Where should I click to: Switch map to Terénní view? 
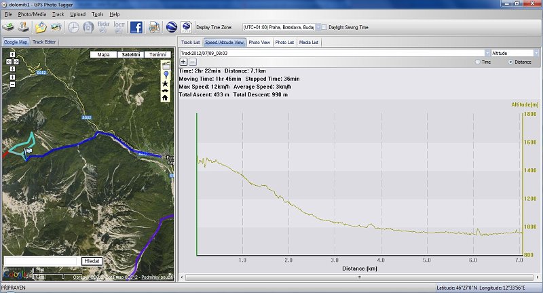[158, 55]
